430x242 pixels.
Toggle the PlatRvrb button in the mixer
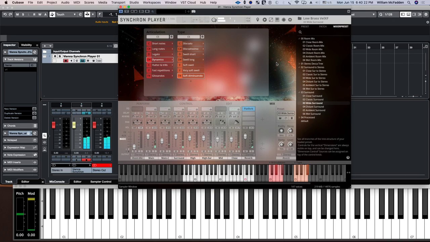[x=249, y=109]
